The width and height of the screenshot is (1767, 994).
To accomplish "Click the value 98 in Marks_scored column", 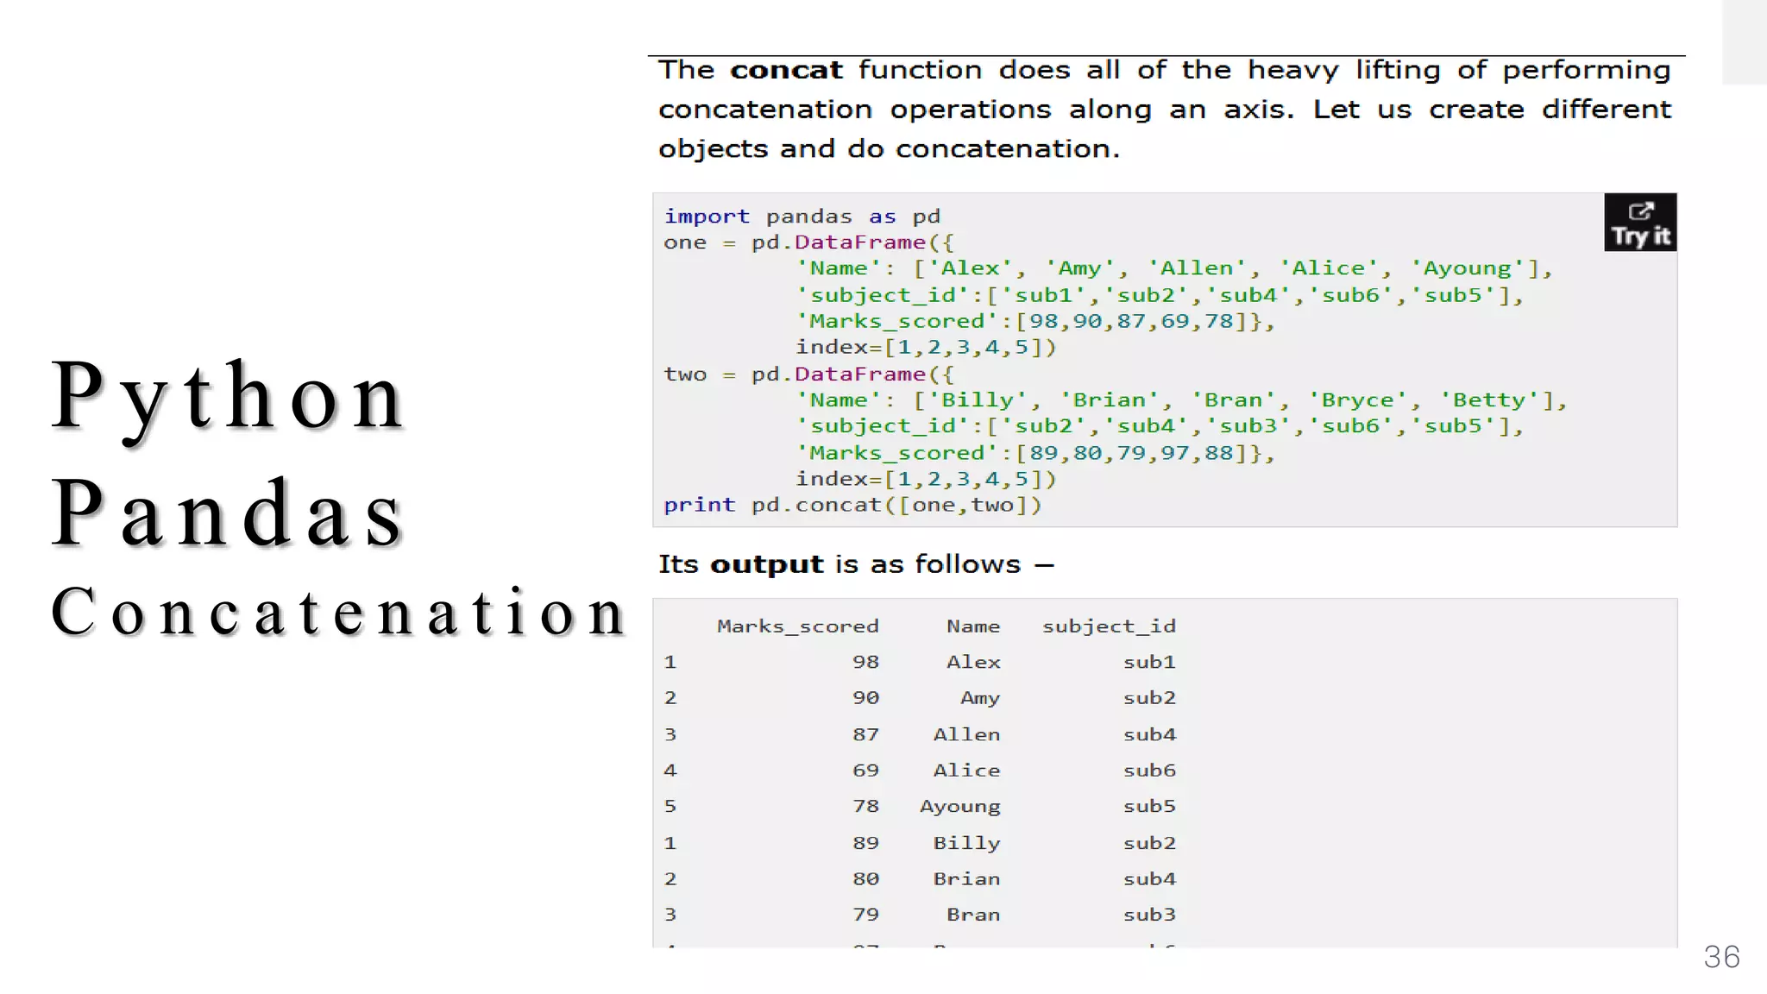I will [x=865, y=662].
